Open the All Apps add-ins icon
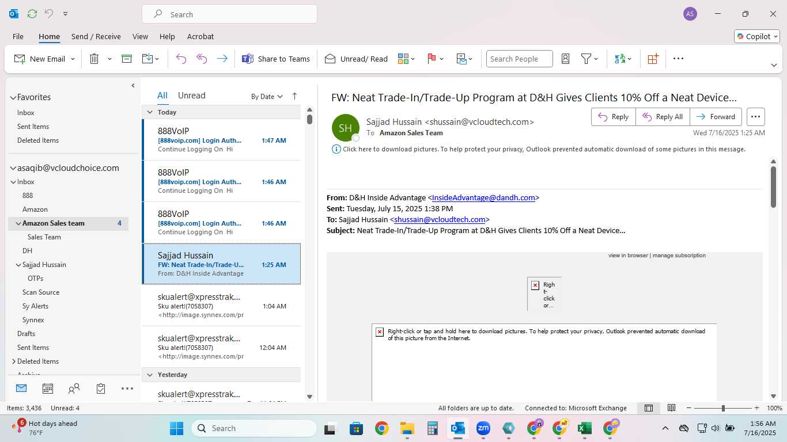Image resolution: width=787 pixels, height=442 pixels. pyautogui.click(x=653, y=59)
